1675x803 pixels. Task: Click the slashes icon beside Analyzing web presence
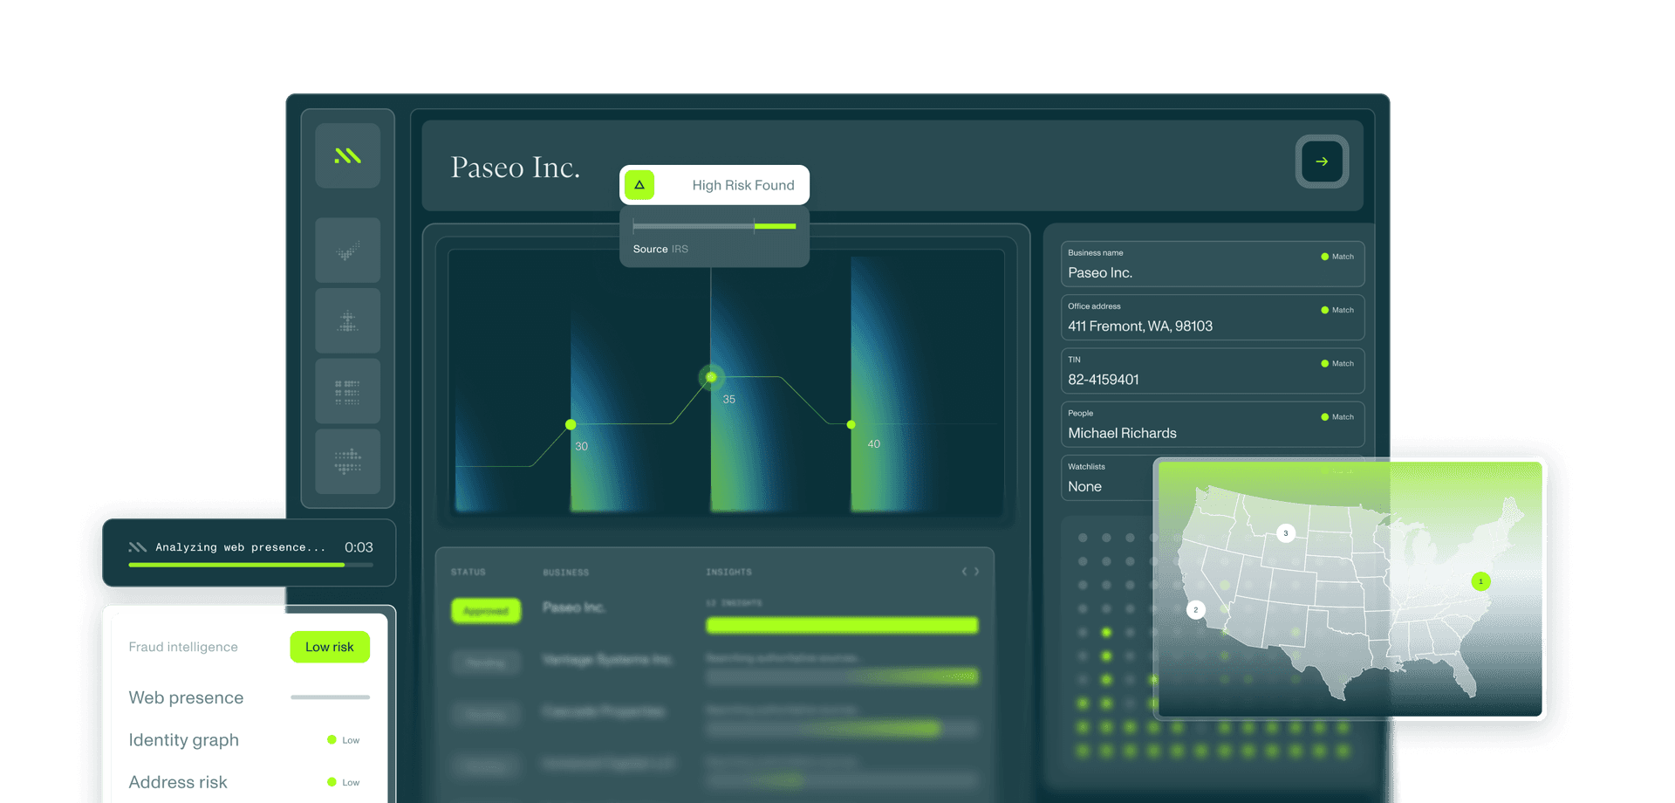[x=137, y=547]
